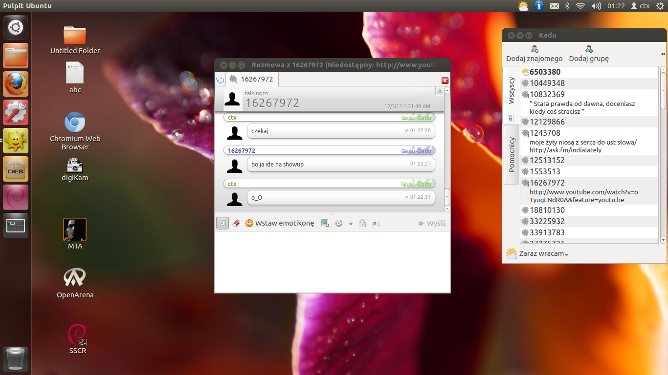Toggle the enter-key send mode button

click(x=223, y=223)
